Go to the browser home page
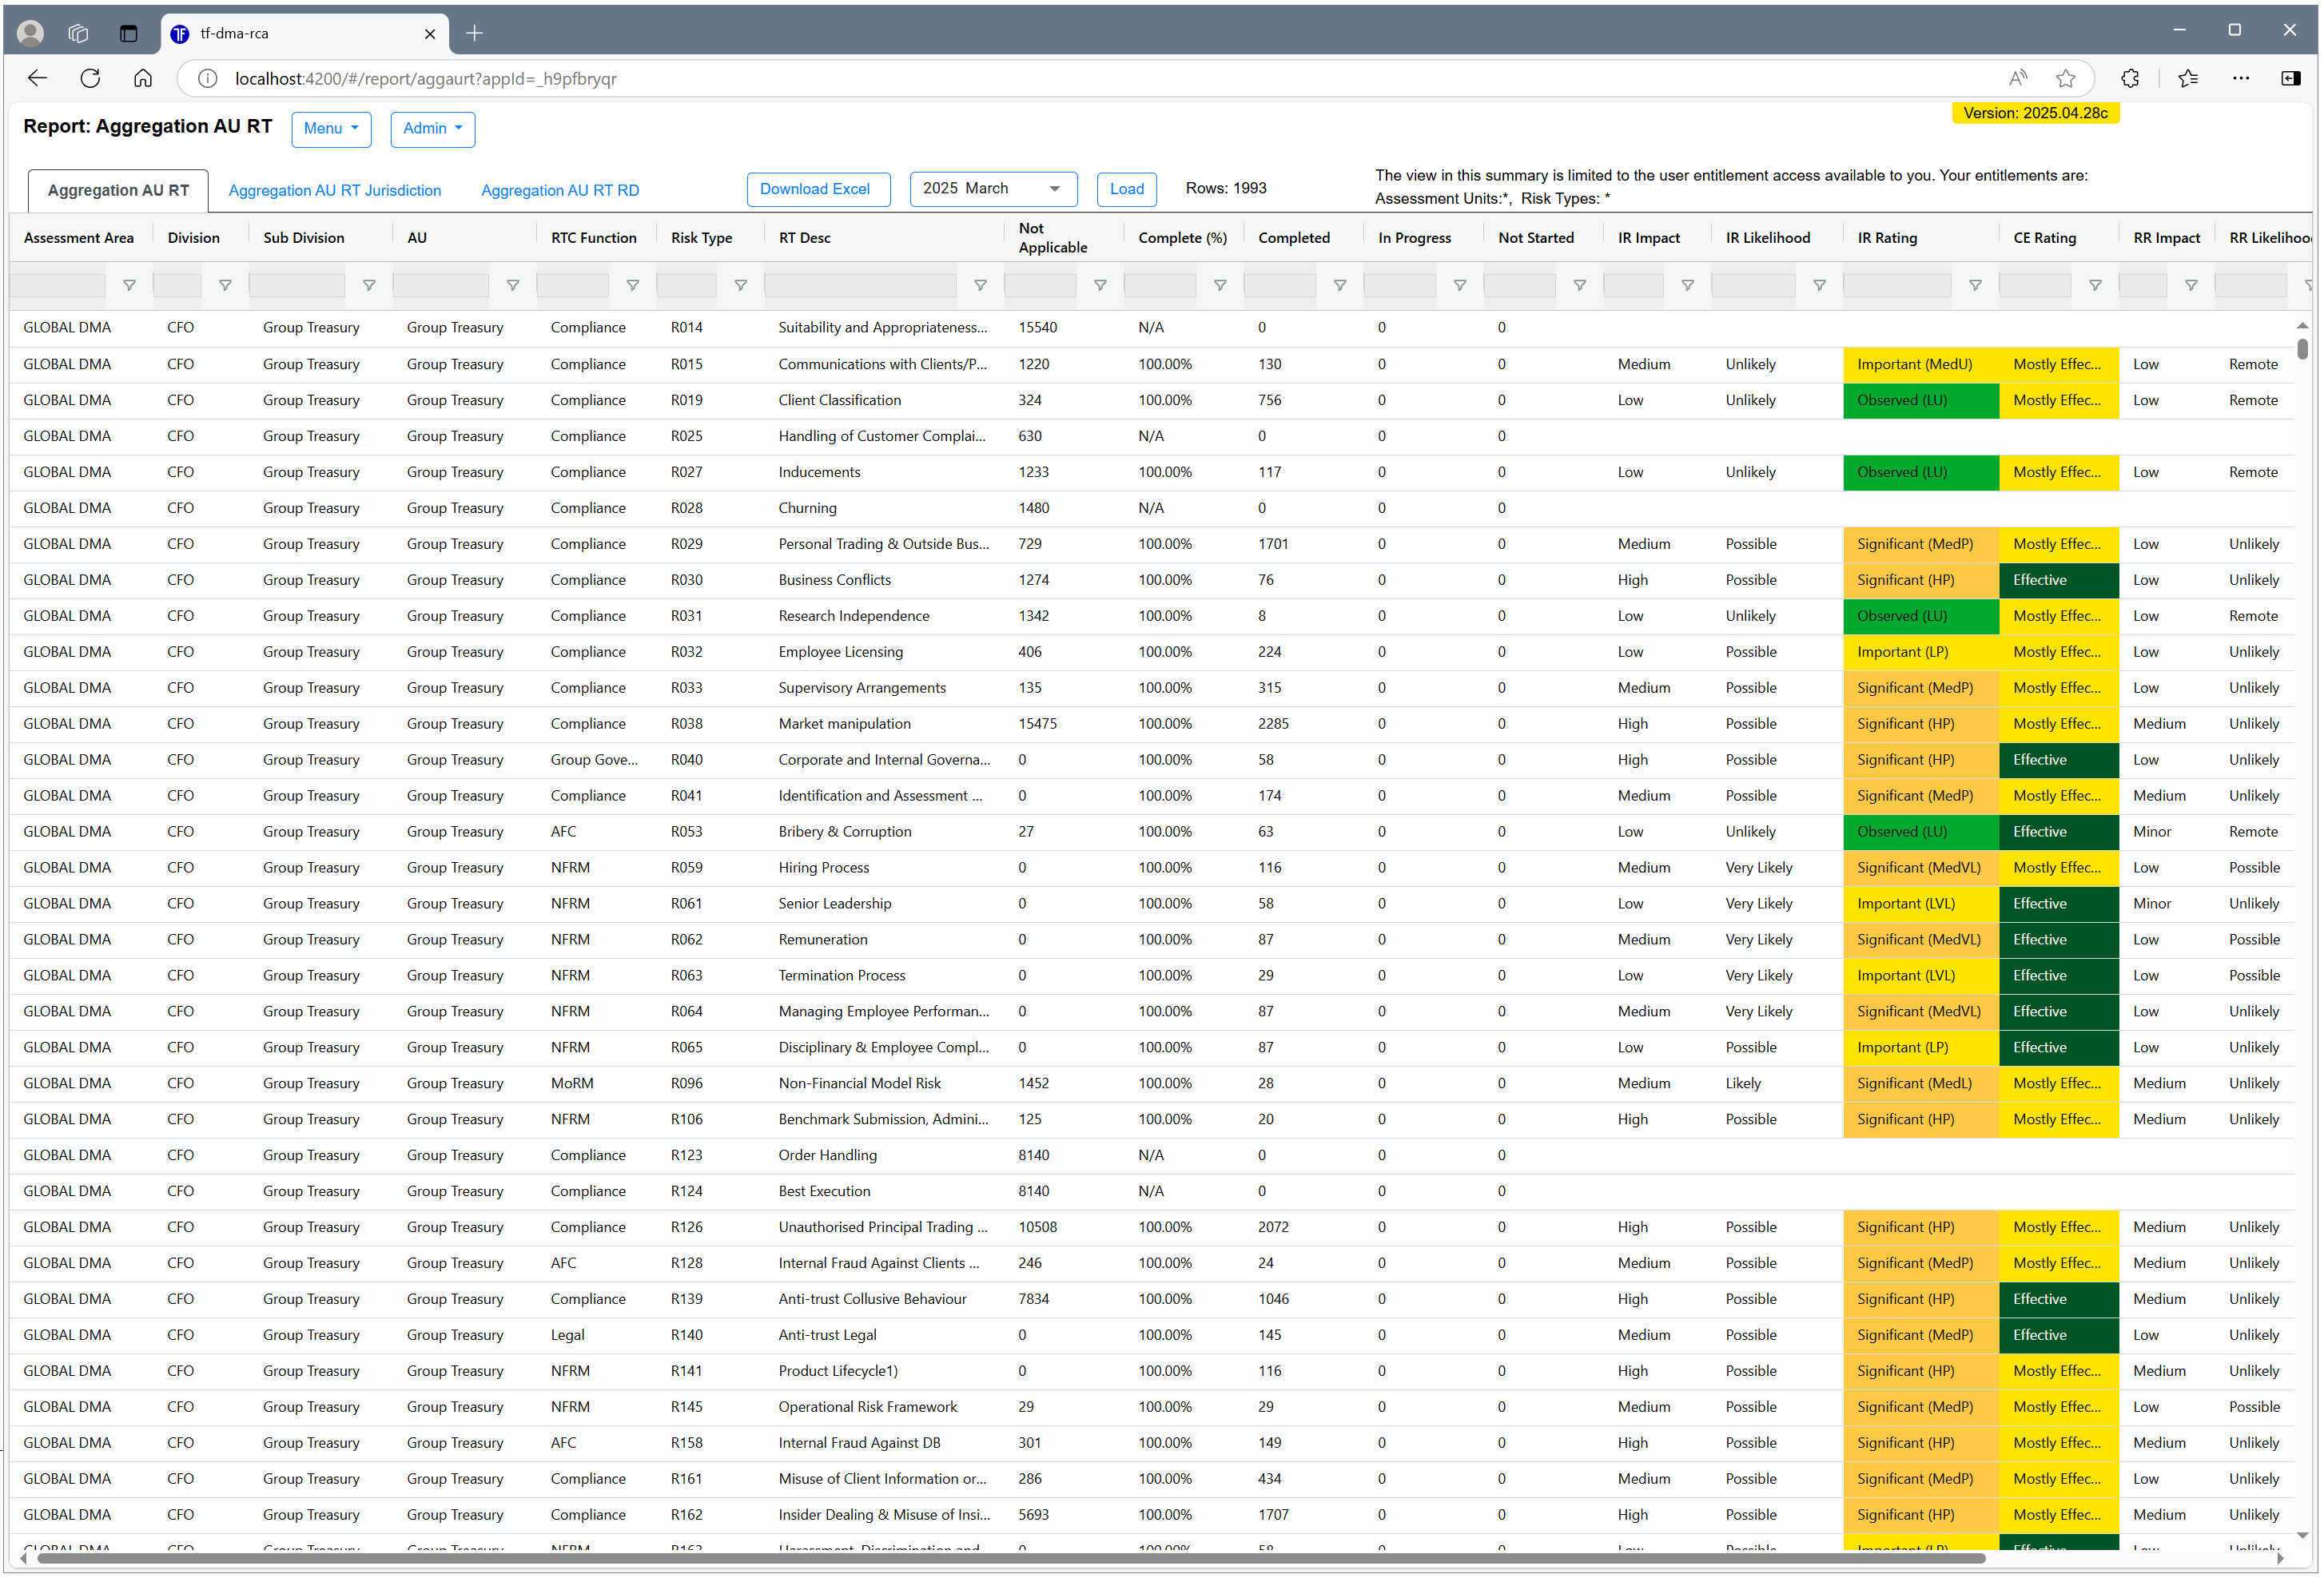 143,78
